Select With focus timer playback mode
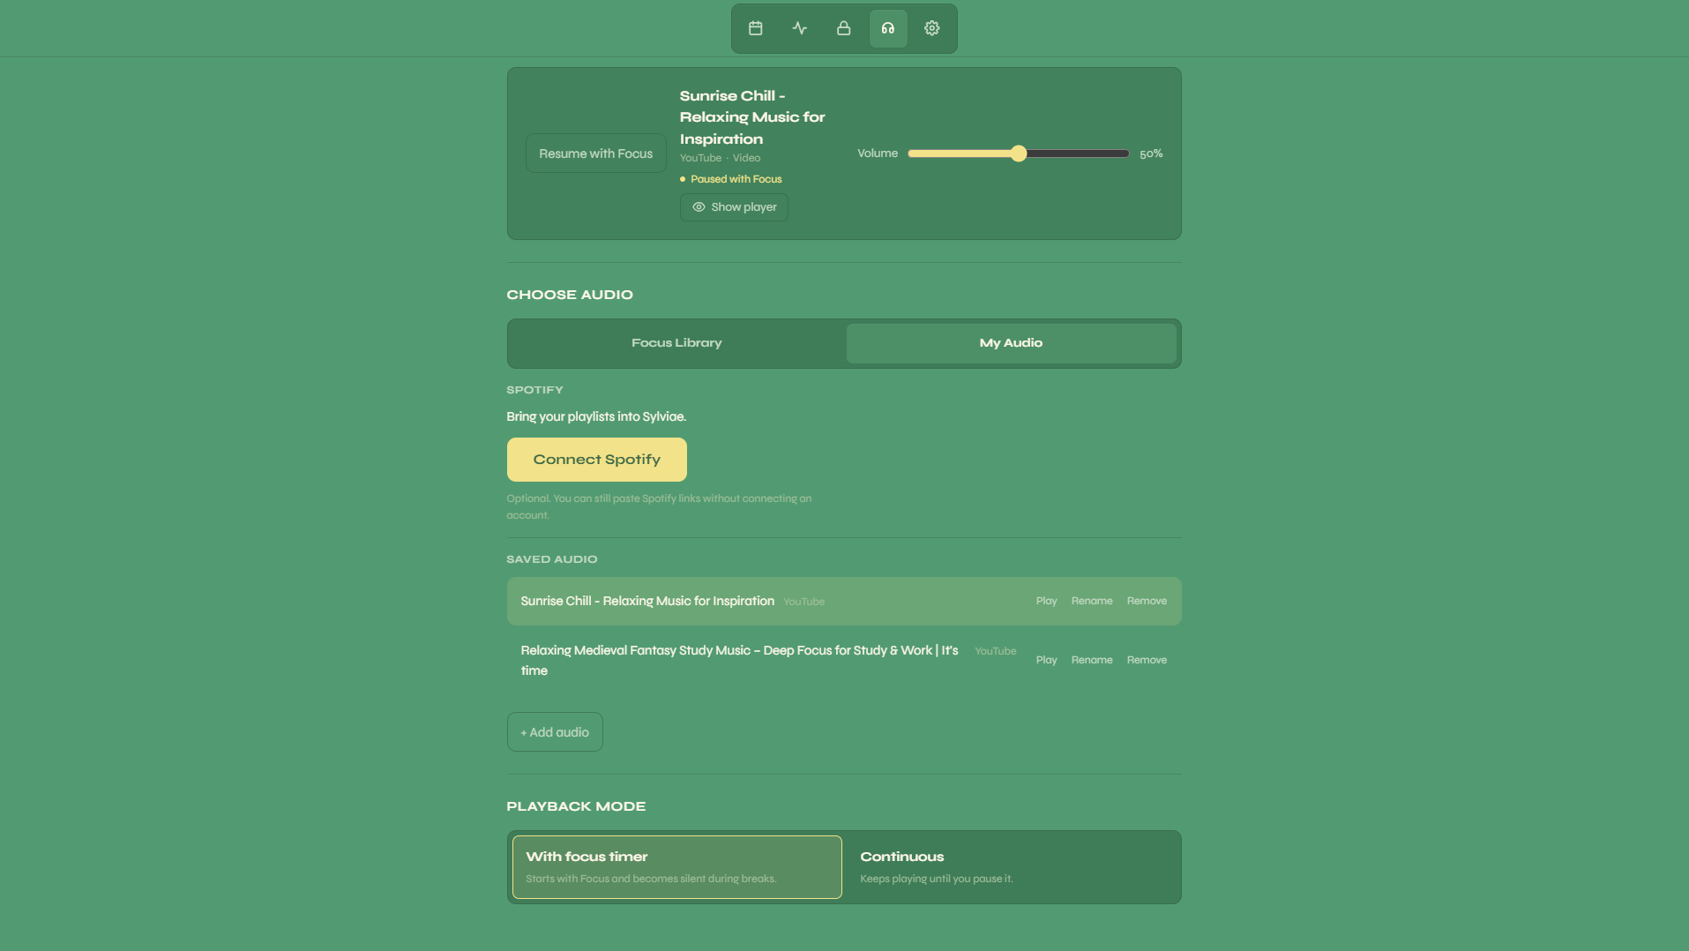1689x951 pixels. click(677, 867)
